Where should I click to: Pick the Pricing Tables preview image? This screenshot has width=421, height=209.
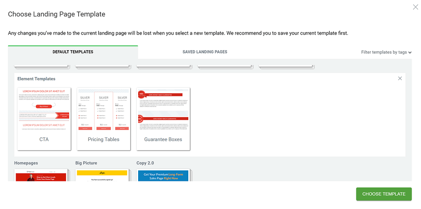point(104,110)
